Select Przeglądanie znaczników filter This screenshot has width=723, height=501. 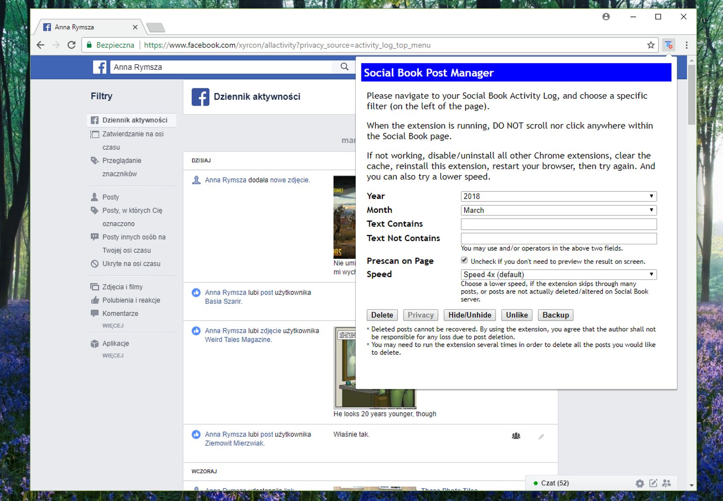point(131,167)
